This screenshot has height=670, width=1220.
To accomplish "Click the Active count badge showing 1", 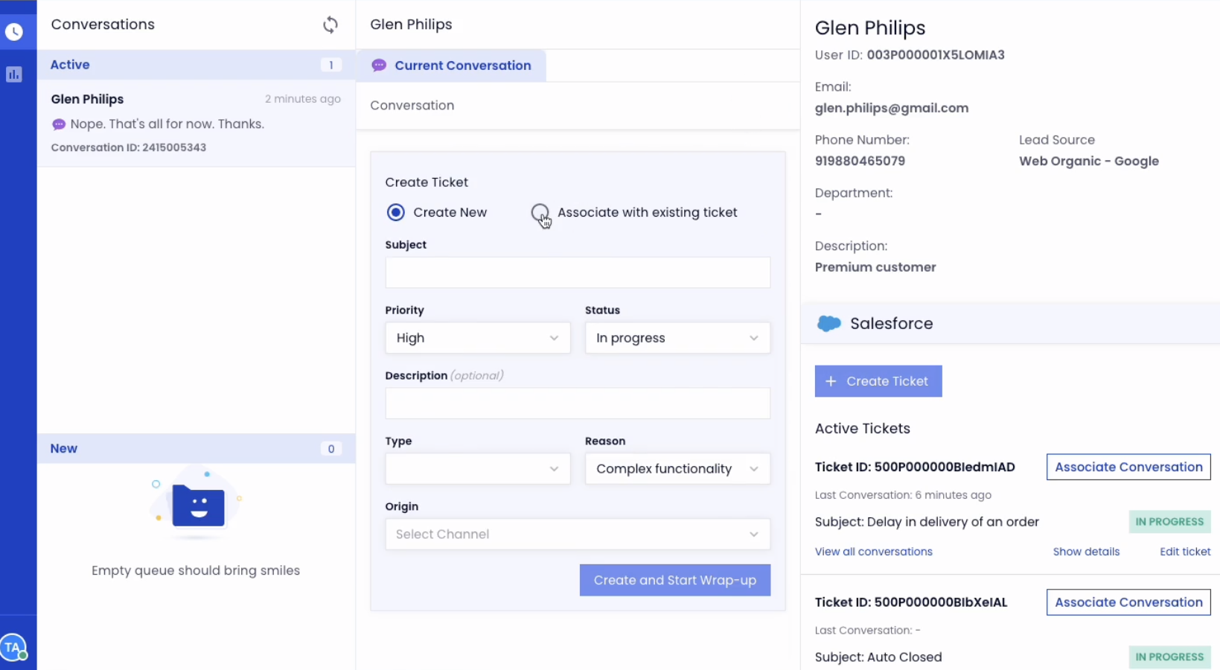I will pyautogui.click(x=331, y=65).
